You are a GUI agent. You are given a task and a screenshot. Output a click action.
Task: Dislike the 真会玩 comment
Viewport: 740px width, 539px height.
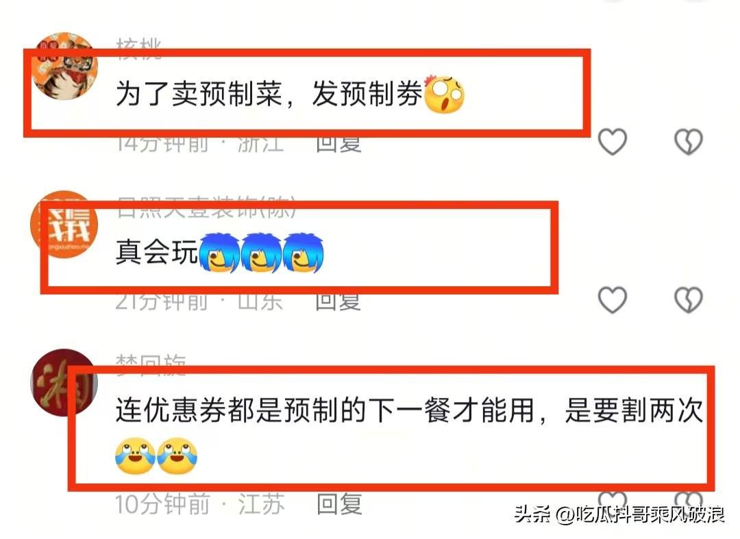click(689, 300)
